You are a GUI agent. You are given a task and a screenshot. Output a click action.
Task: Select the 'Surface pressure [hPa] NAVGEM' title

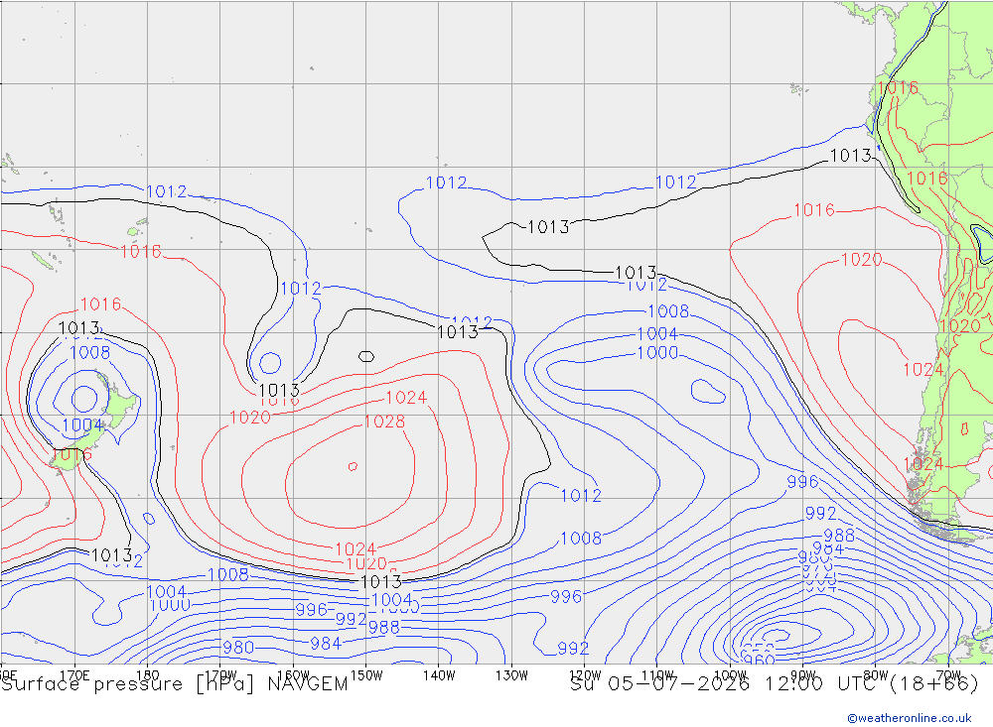point(174,684)
